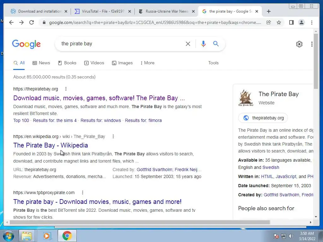Open the Action Center flag icon

tap(276, 236)
